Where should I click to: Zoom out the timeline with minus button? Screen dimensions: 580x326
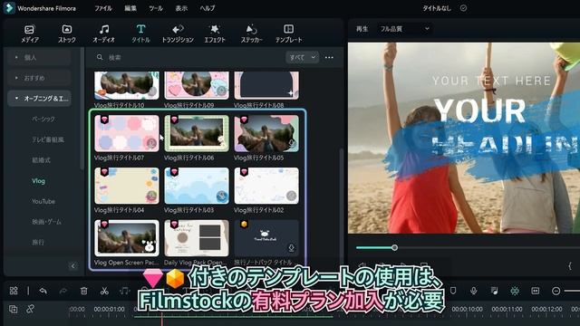click(556, 291)
